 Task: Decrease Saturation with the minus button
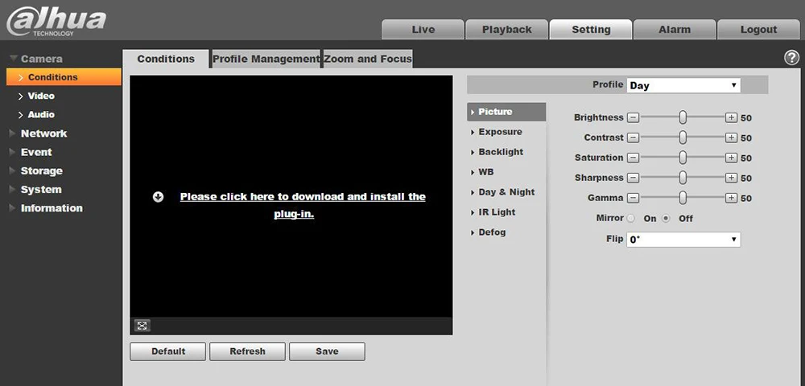[634, 158]
